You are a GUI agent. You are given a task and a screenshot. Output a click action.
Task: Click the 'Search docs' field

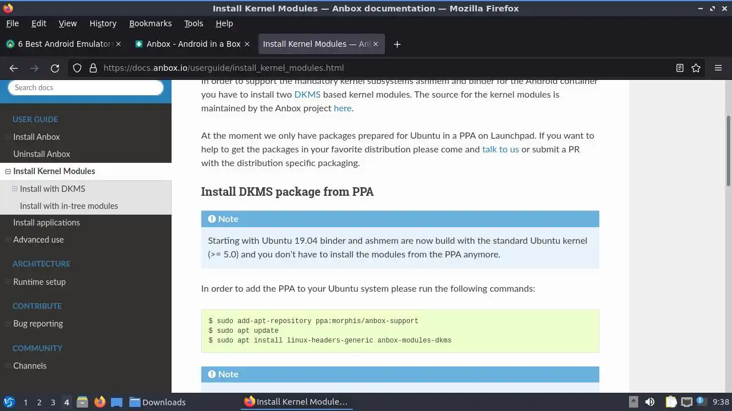(x=86, y=87)
